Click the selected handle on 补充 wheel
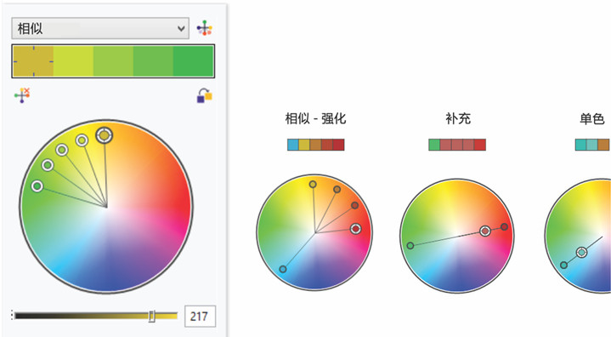 [x=484, y=231]
